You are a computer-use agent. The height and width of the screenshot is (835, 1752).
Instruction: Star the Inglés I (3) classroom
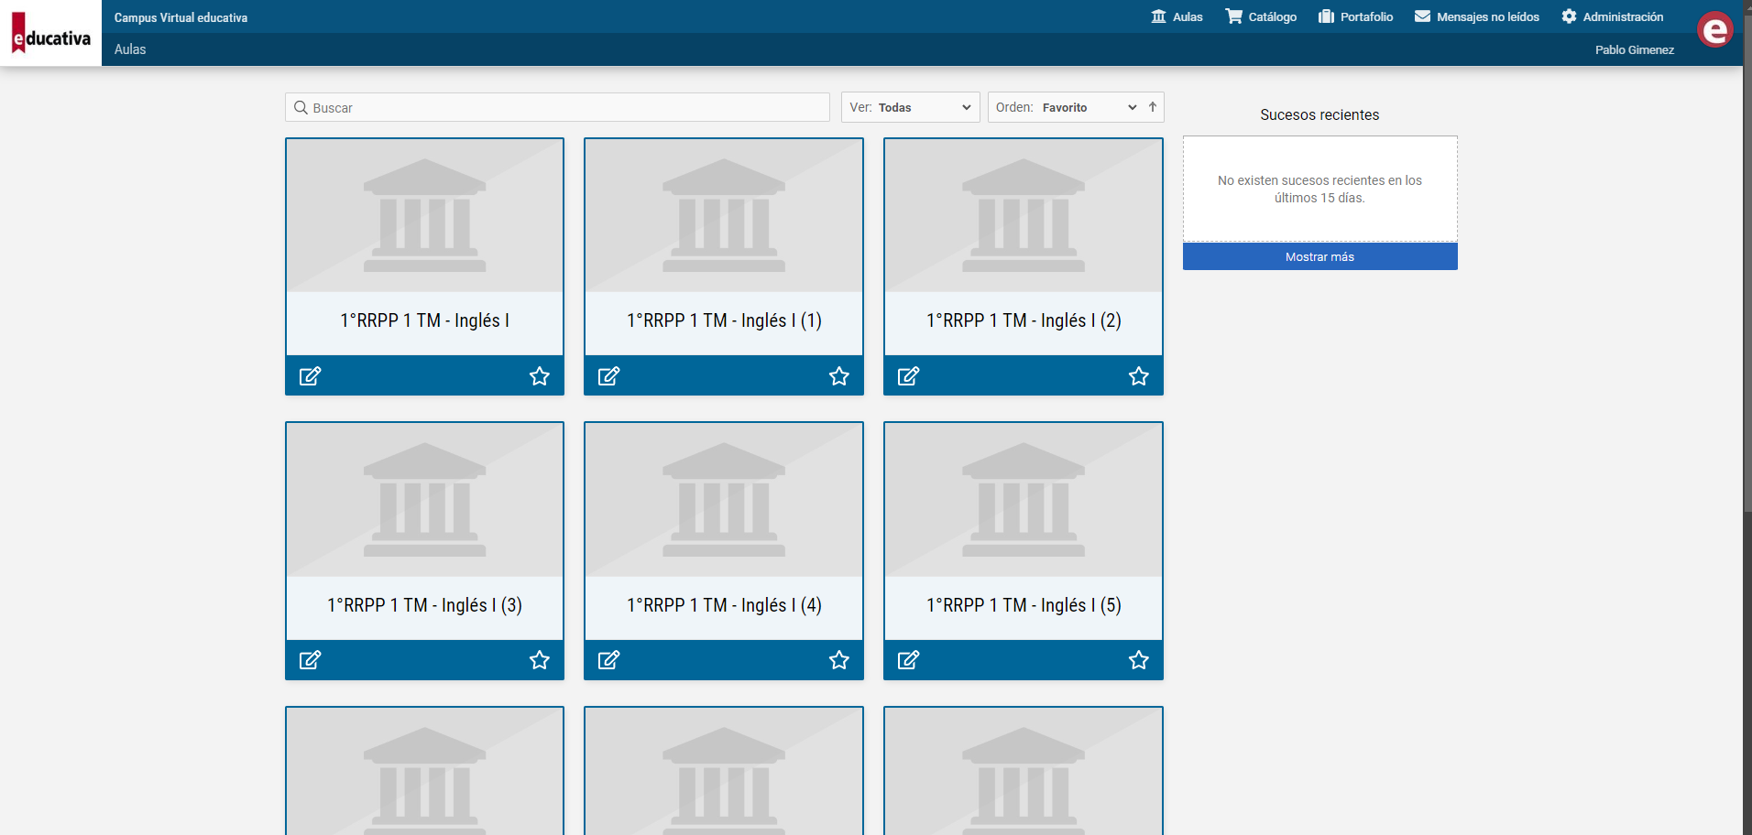(x=540, y=660)
